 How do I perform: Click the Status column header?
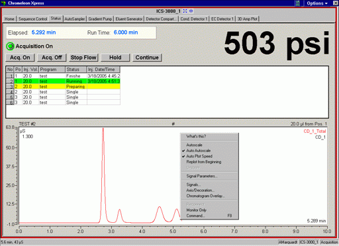[76, 69]
